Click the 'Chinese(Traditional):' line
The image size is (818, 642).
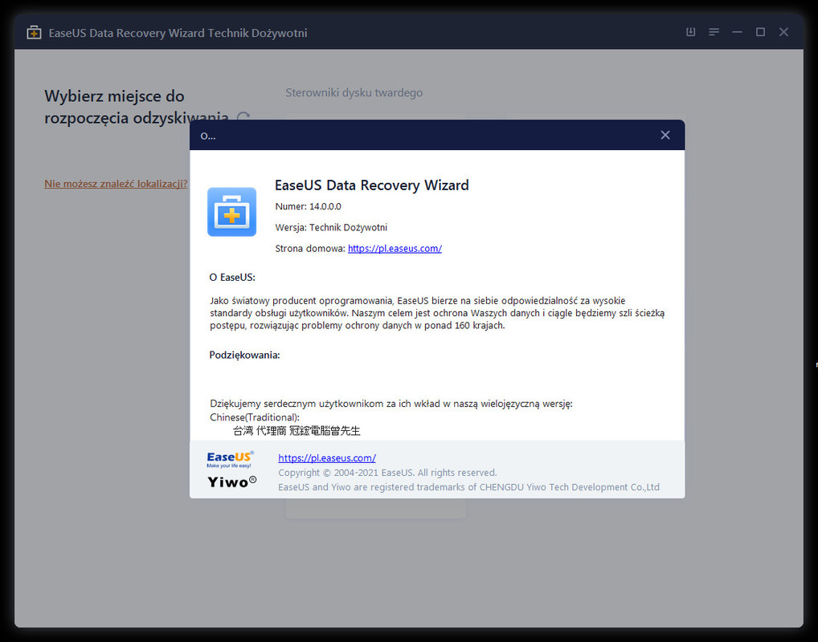coord(255,417)
